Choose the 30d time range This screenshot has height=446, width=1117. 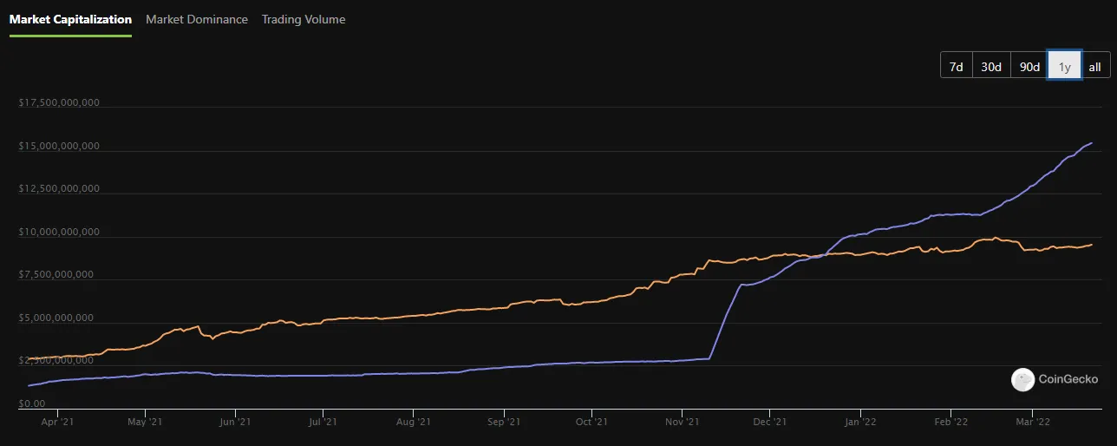(991, 66)
